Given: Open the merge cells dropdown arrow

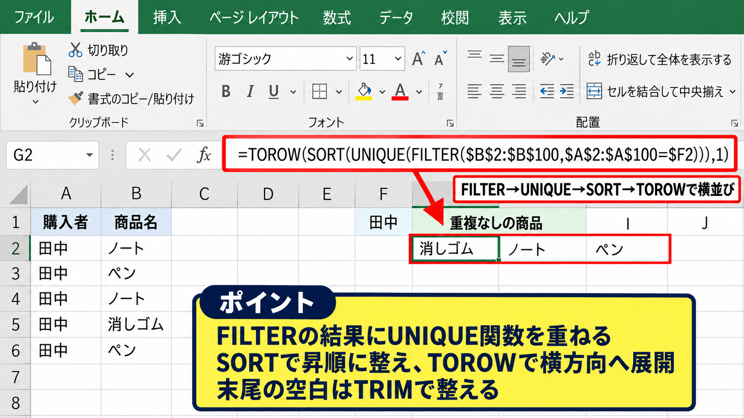Looking at the screenshot, I should tap(732, 92).
